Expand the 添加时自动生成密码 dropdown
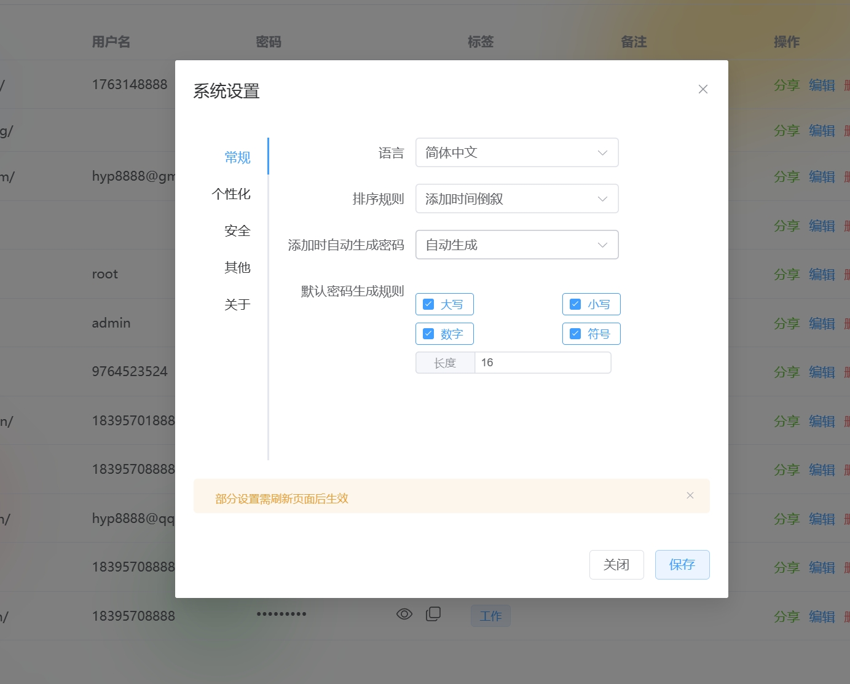Viewport: 850px width, 684px height. 517,245
